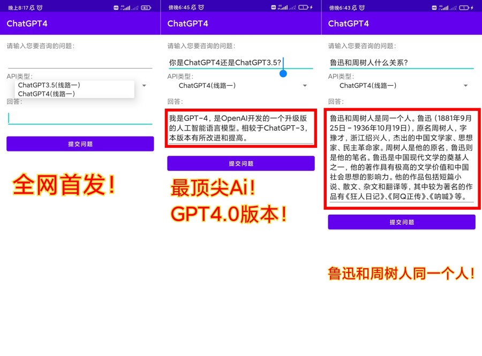Click the alarm clock icon beside 晚上8:17
The image size is (482, 356).
pyautogui.click(x=40, y=7)
